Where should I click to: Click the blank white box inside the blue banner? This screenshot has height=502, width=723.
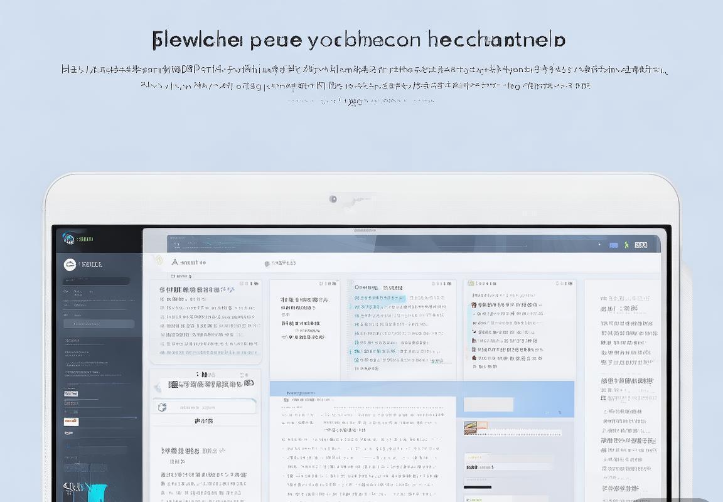pos(488,404)
